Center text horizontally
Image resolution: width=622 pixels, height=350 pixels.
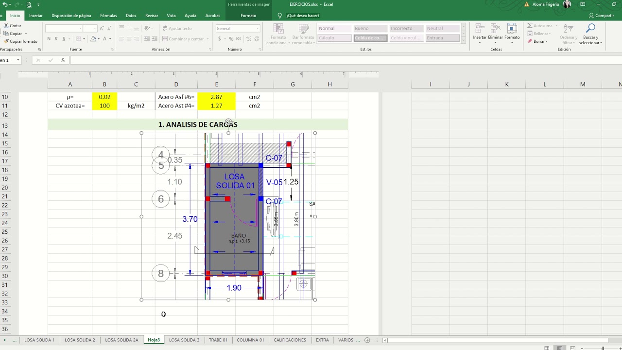pos(129,39)
